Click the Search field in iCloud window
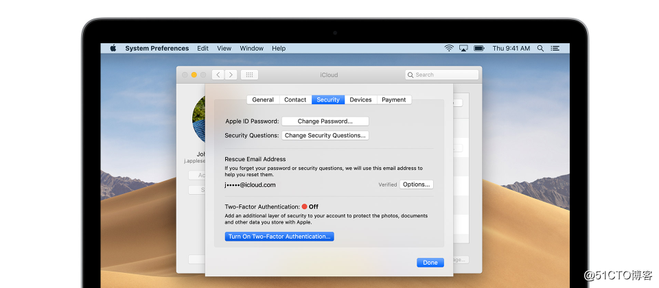 441,75
